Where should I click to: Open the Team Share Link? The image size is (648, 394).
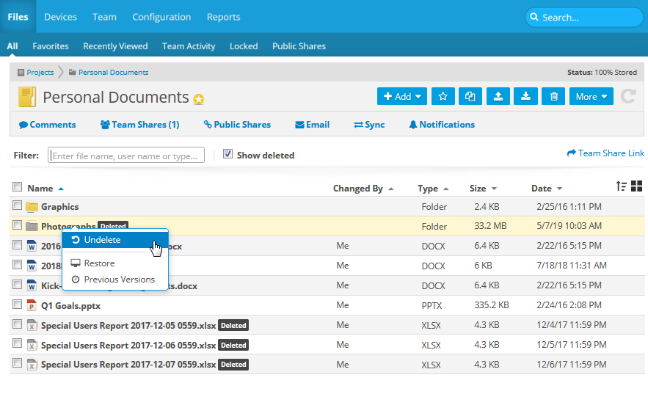(605, 153)
